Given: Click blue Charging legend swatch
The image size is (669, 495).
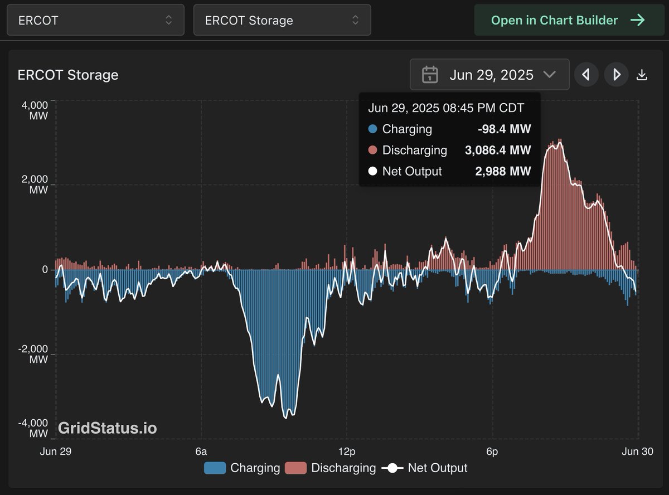Looking at the screenshot, I should 215,468.
